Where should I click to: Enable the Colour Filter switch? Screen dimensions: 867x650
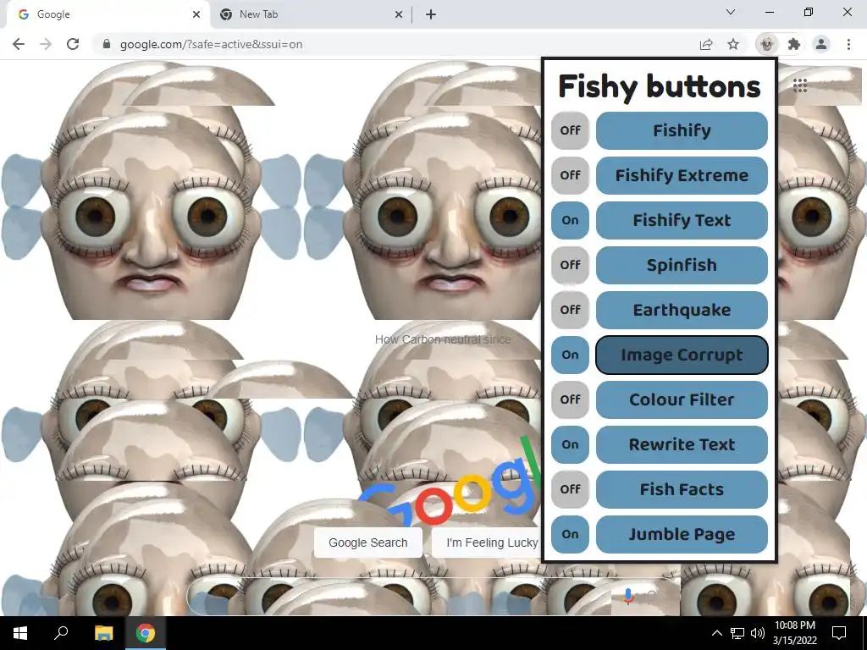click(570, 399)
